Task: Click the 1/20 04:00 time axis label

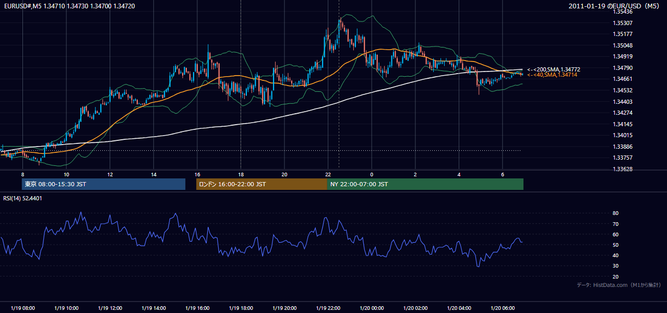Action: 459,308
